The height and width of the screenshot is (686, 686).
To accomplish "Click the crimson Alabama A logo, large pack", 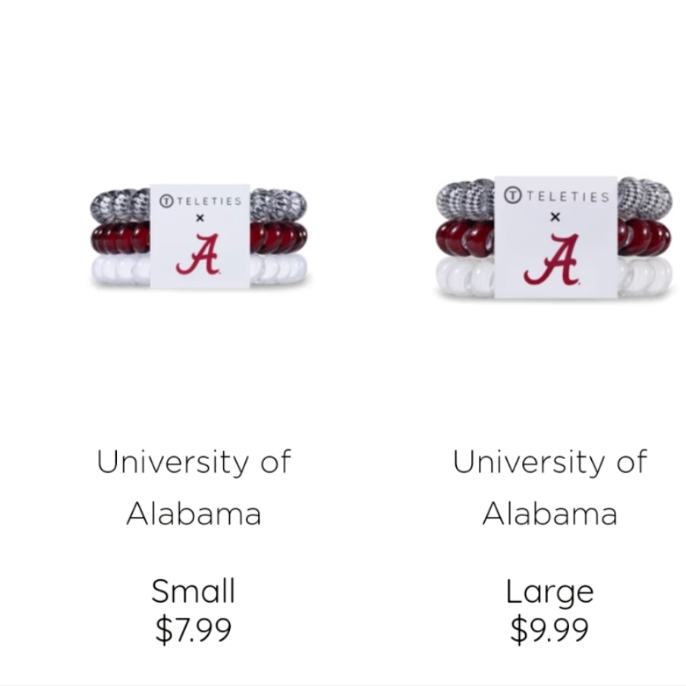I will tap(552, 260).
